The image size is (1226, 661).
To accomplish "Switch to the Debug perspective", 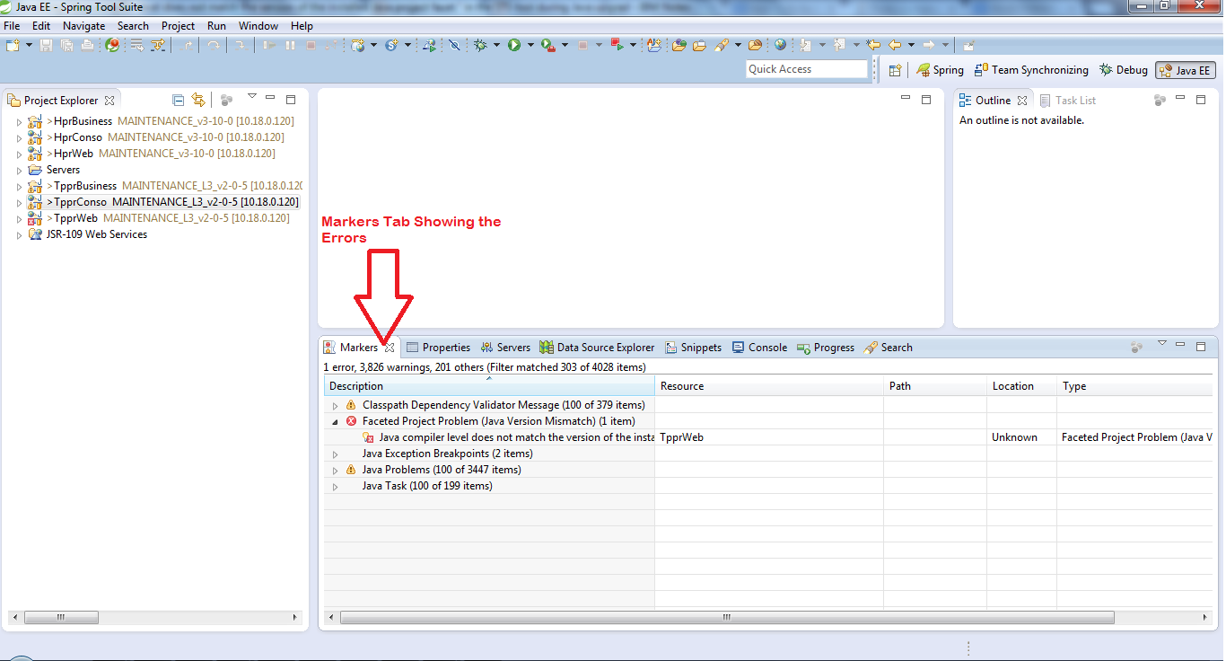I will click(1123, 69).
